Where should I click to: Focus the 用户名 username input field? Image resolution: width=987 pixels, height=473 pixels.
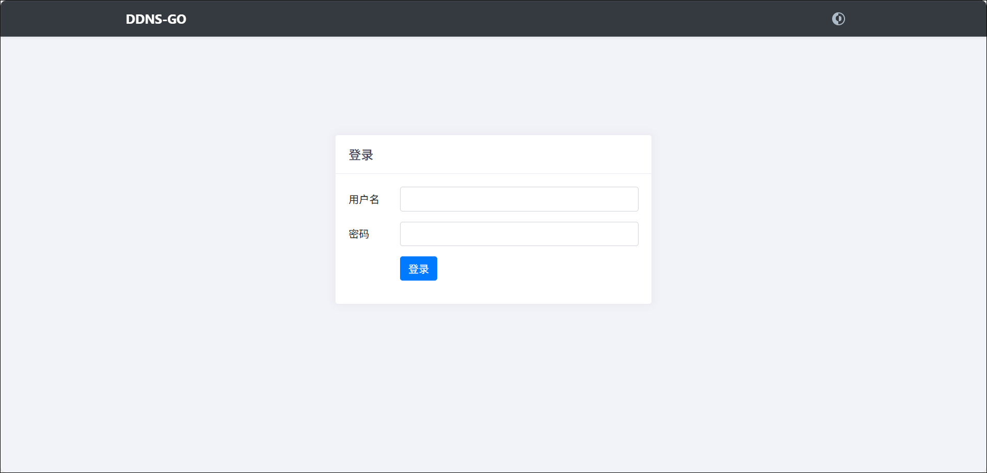point(519,199)
